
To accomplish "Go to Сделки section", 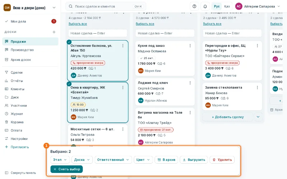I will pos(30,73).
